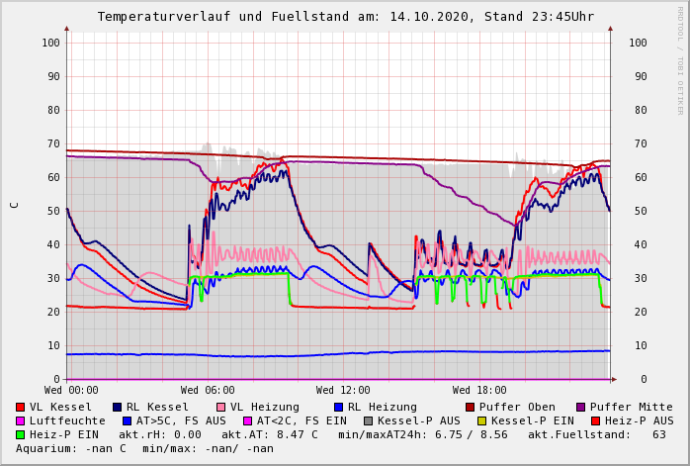Click the Wed 00:00 time axis label

[x=71, y=391]
